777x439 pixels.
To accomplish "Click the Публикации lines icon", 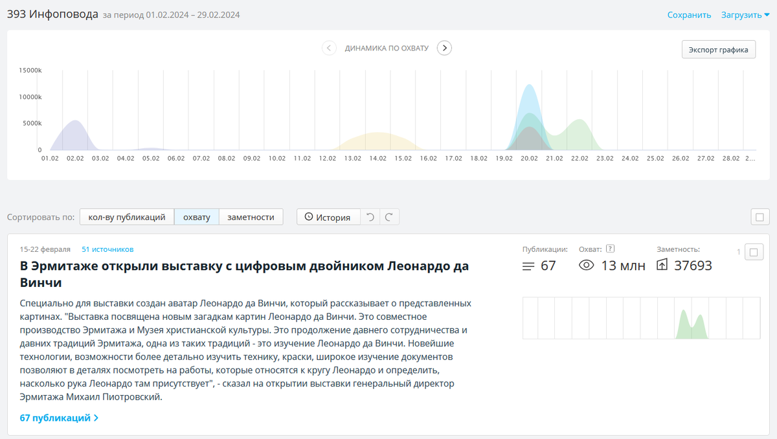I will (528, 265).
